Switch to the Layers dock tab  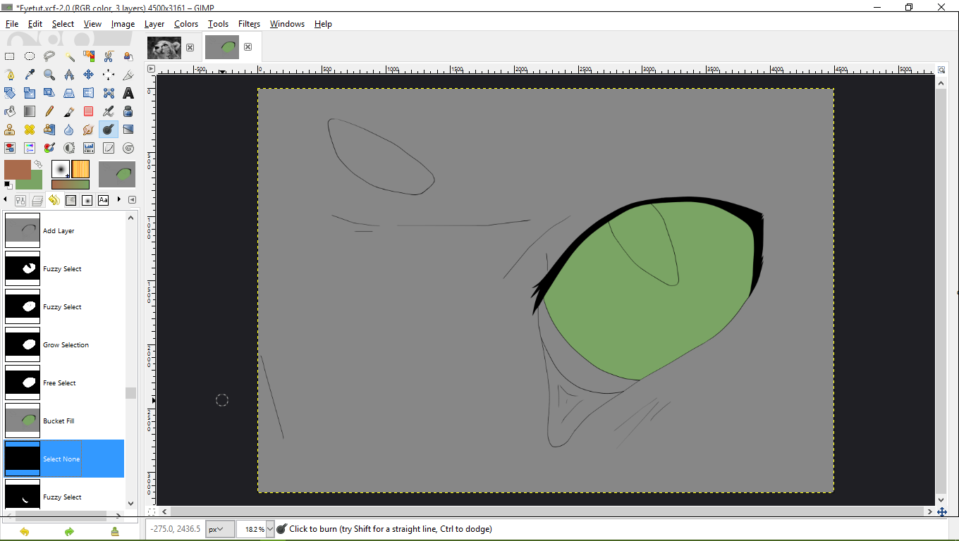(37, 200)
